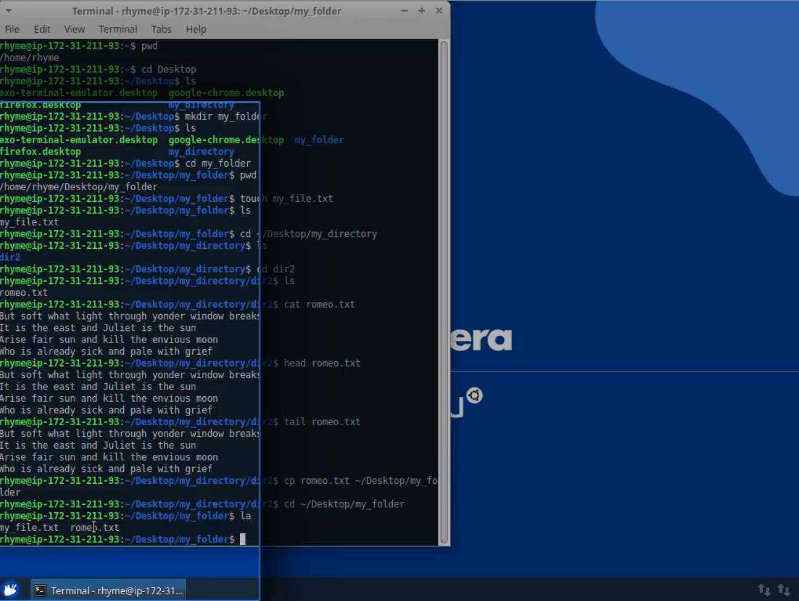Click the 'tail romeo.txt' command
799x601 pixels.
(x=322, y=422)
